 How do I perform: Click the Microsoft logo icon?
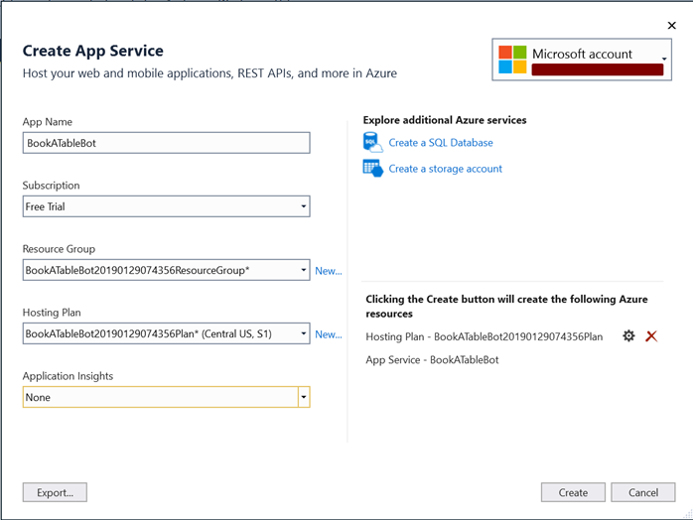511,59
